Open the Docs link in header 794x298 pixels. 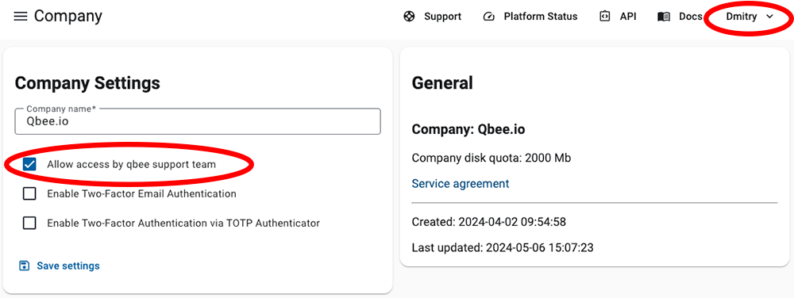click(x=680, y=17)
